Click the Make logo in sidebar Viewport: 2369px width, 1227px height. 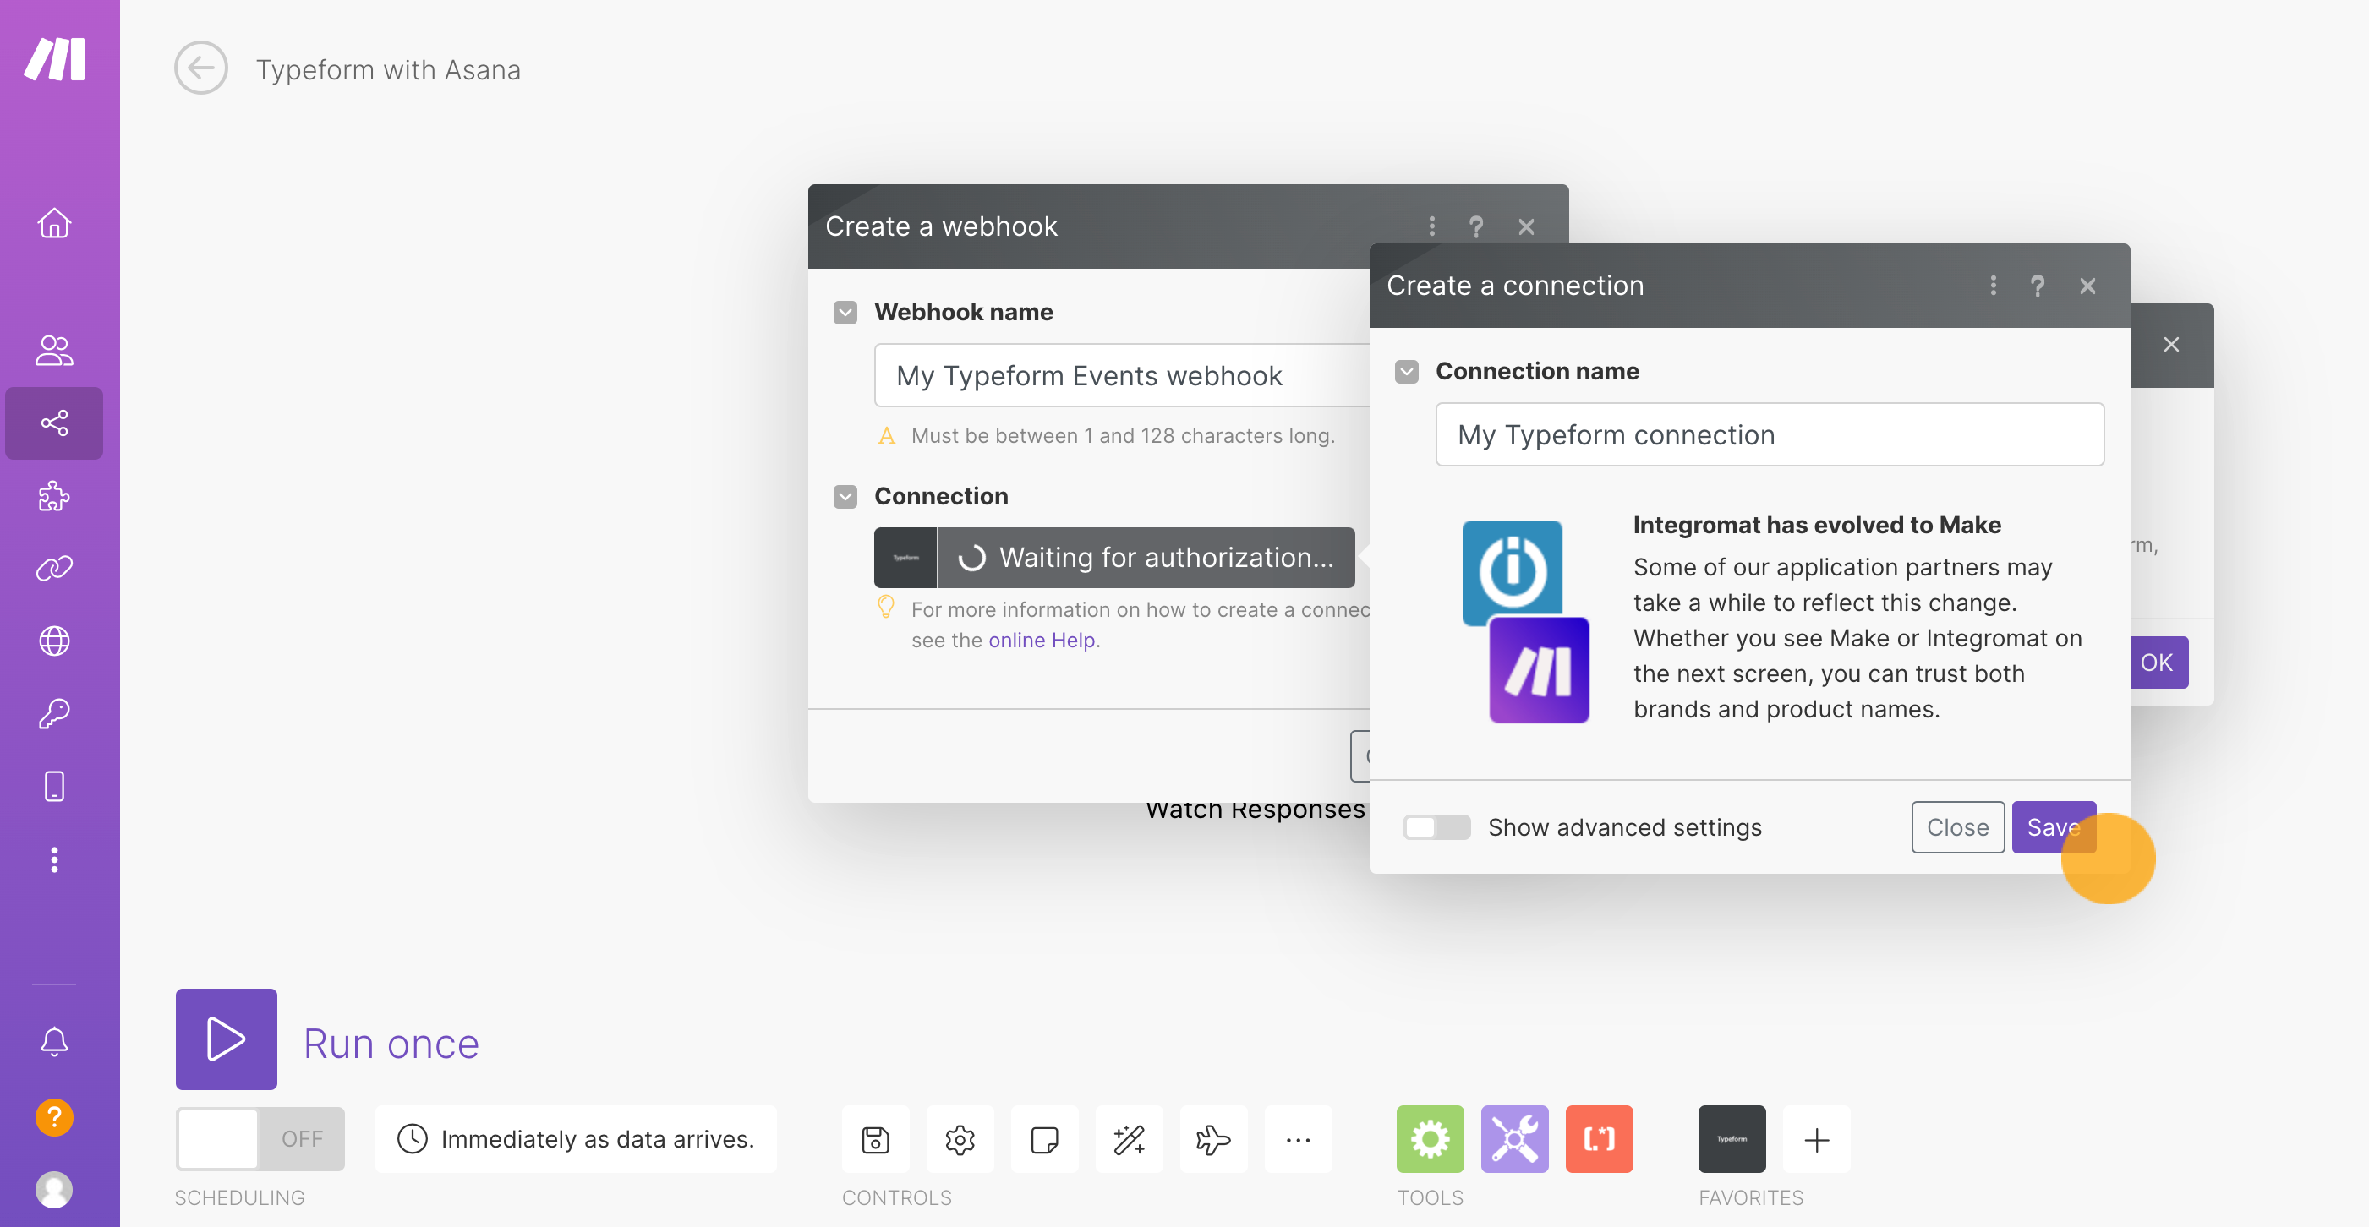[55, 61]
